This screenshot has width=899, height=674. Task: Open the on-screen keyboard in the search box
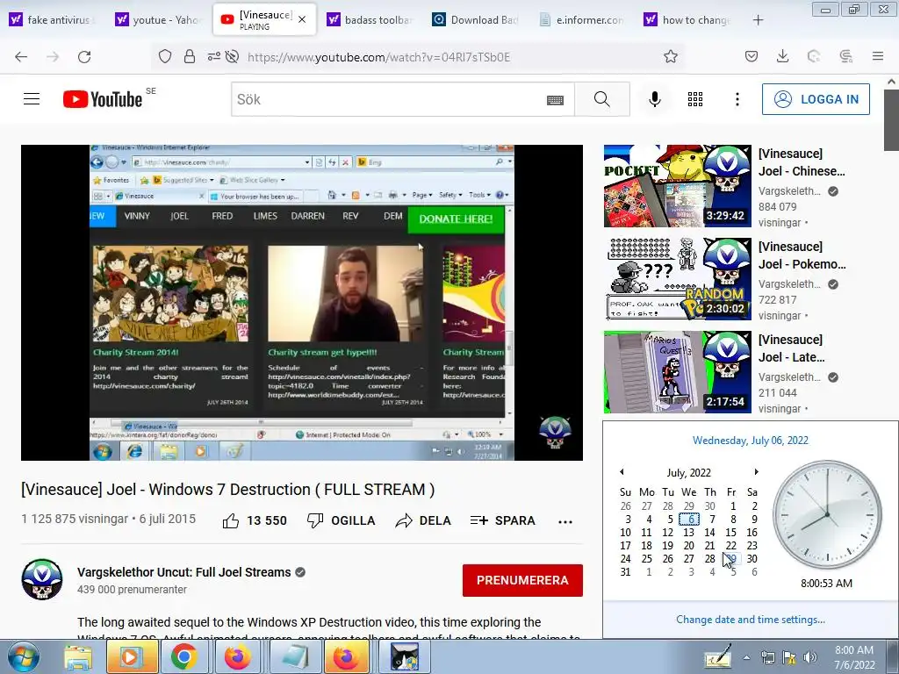(x=555, y=100)
